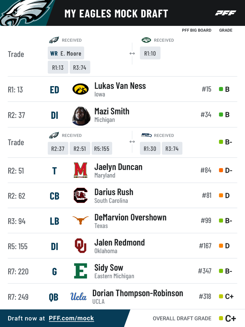Click the R1:30 pick chip

tap(150, 149)
